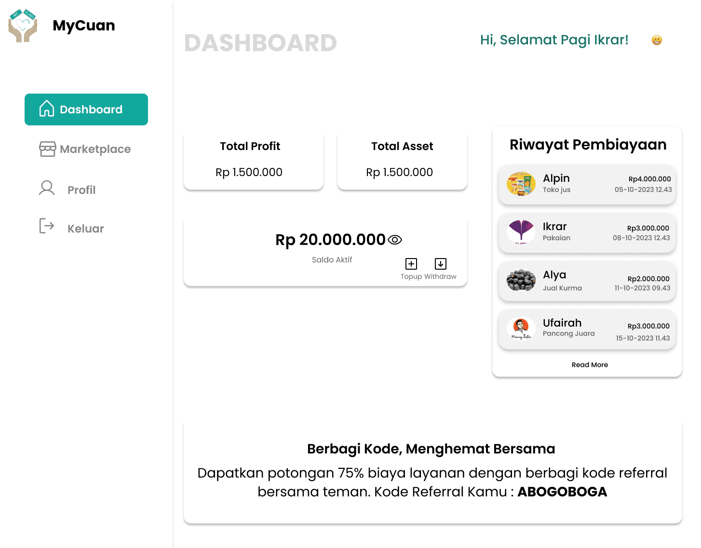Click the Profil person icon
The width and height of the screenshot is (701, 548).
pos(47,188)
